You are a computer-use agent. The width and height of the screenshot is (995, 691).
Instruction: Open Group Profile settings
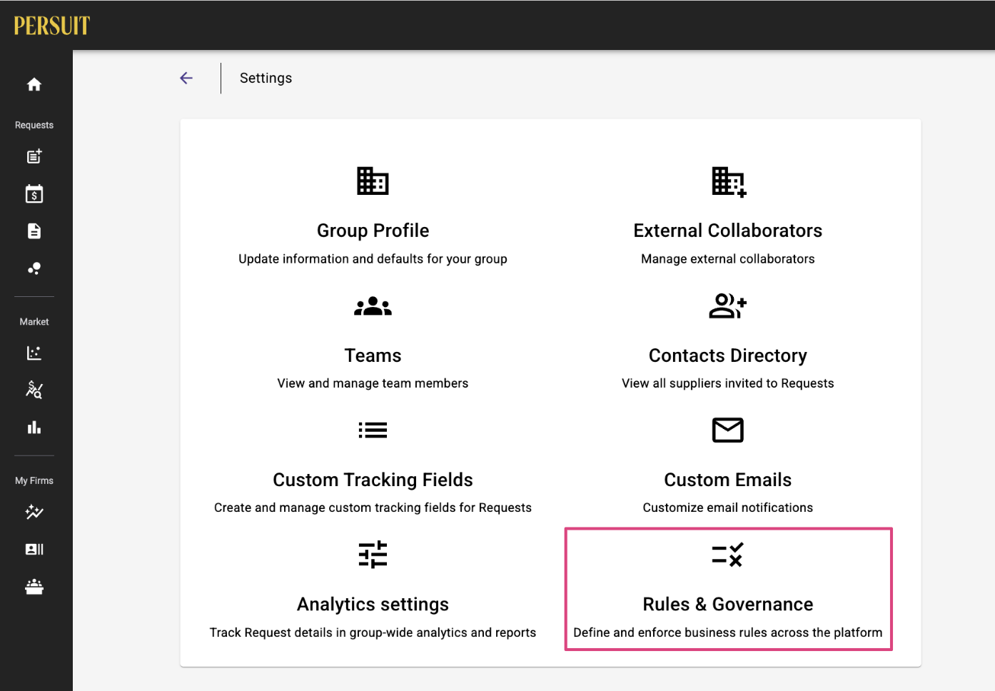click(373, 231)
